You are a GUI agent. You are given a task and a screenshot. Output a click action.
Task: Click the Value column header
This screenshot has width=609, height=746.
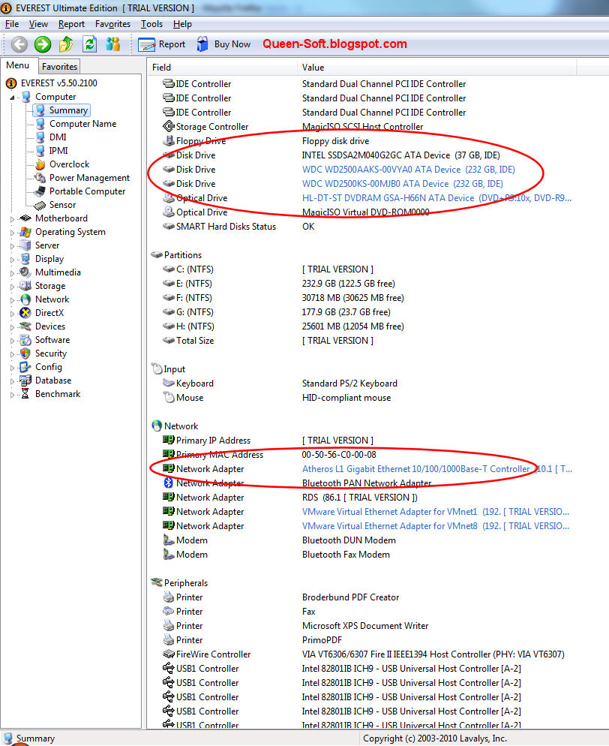point(436,68)
